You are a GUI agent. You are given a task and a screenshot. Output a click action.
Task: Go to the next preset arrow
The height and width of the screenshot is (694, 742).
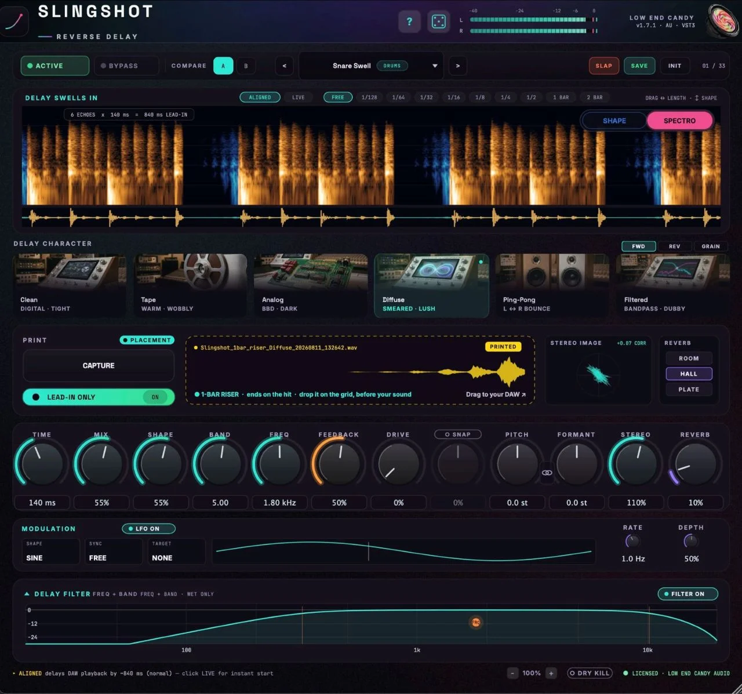pos(458,66)
